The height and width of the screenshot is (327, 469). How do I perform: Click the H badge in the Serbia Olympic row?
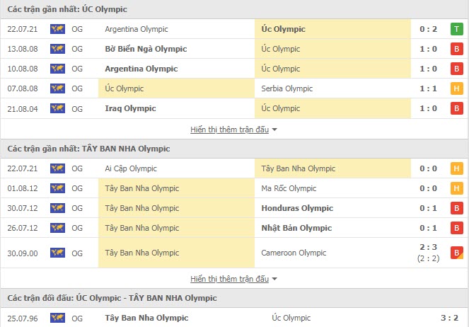pos(457,88)
